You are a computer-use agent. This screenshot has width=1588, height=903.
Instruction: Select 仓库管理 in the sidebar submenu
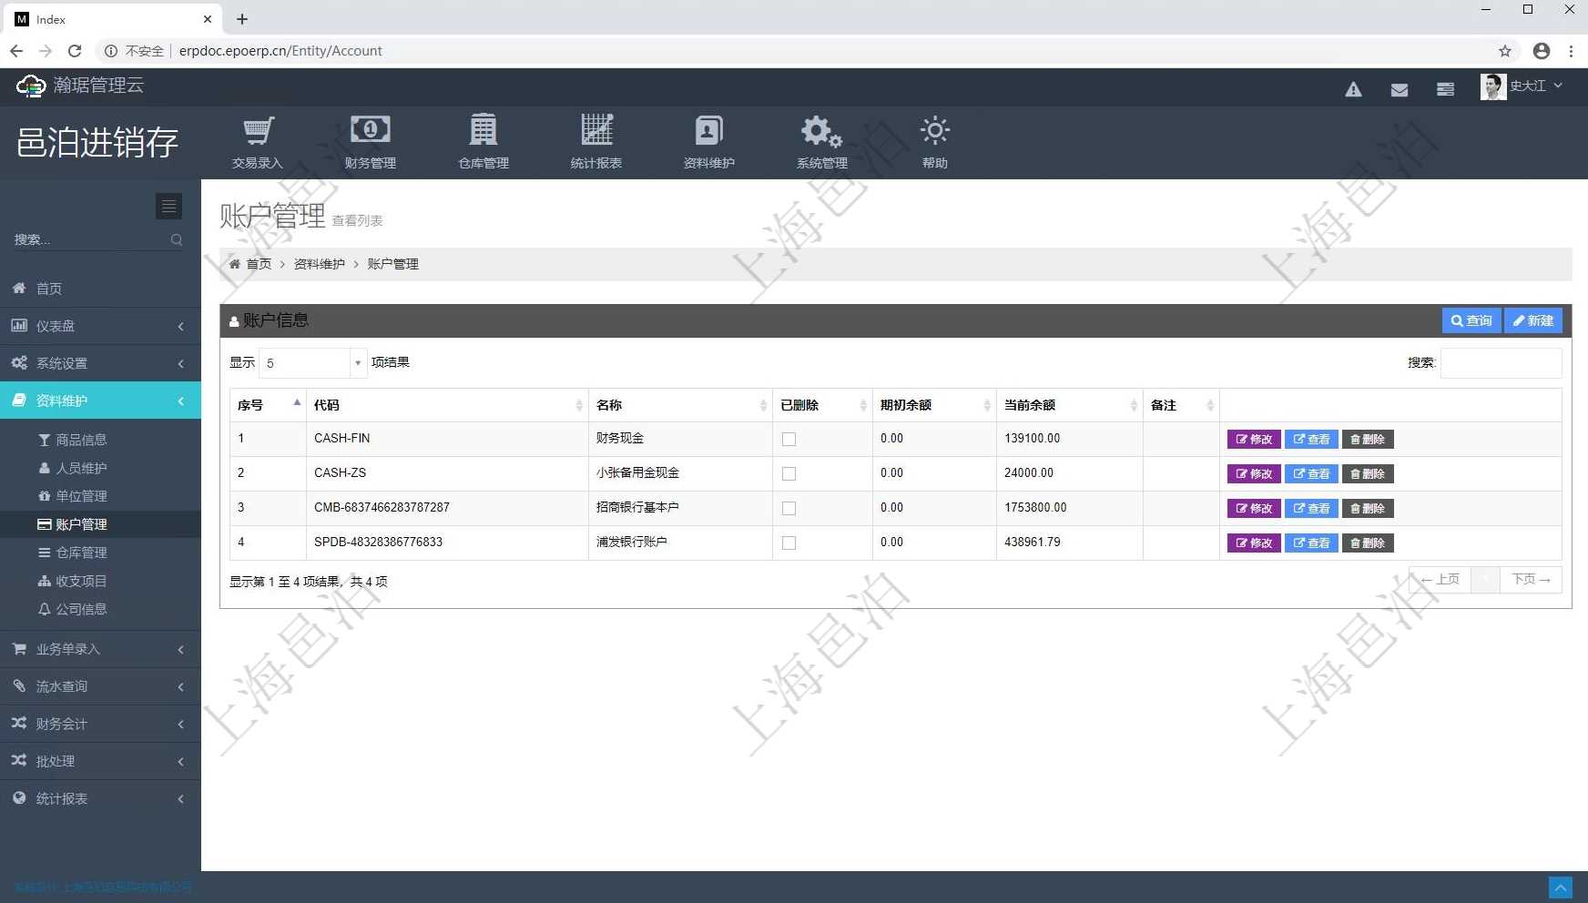[81, 553]
